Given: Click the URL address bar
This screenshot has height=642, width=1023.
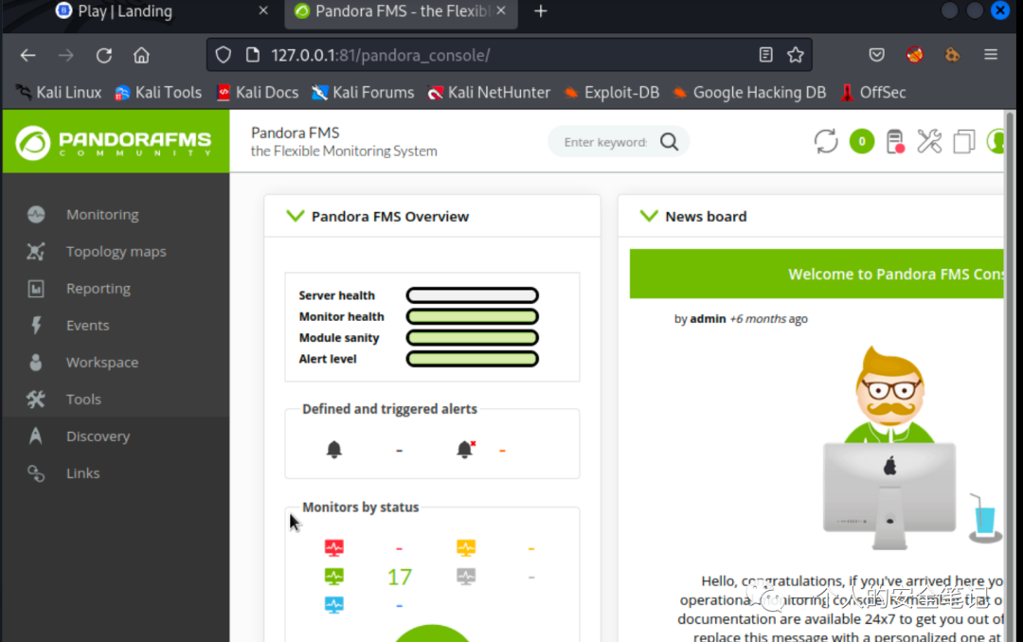Looking at the screenshot, I should point(509,56).
